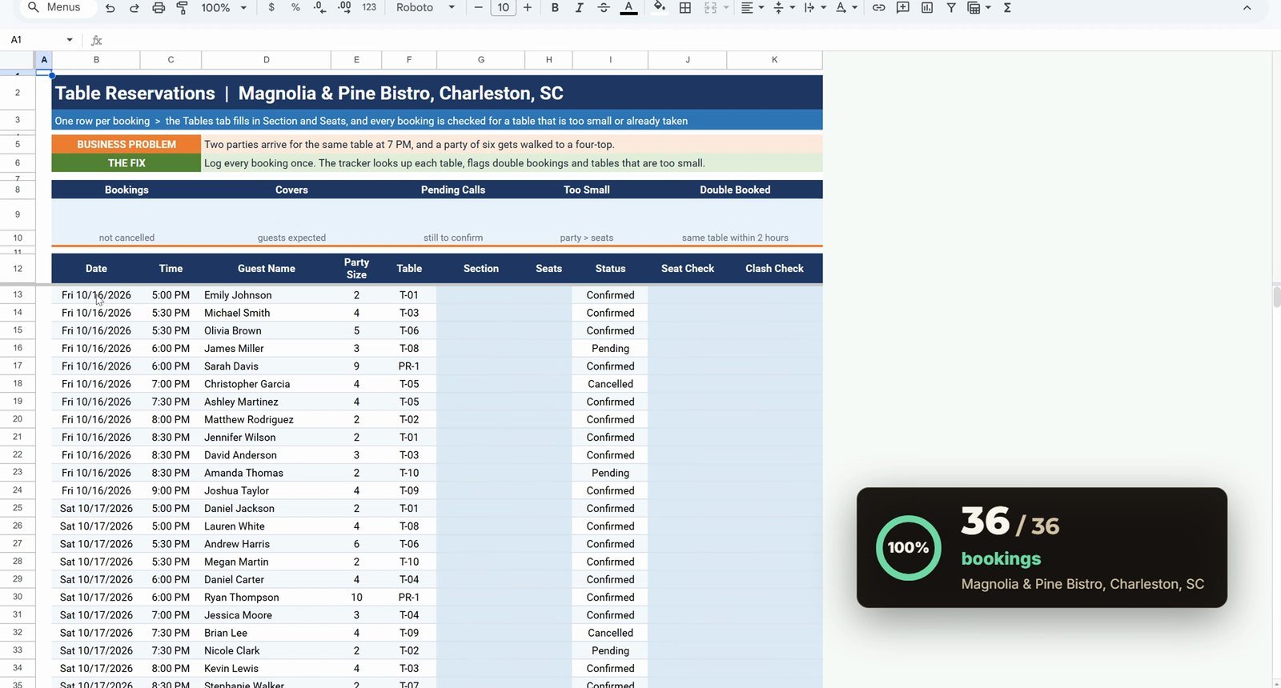1281x688 pixels.
Task: Click the Functions sigma icon
Action: 1007,7
